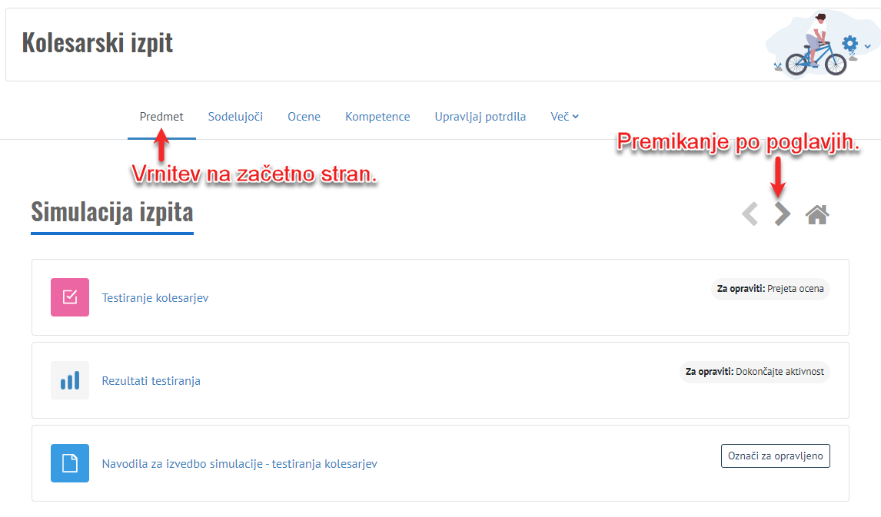
Task: Click the 'Za opraviti: Dokončajte aktivnost' completion badge
Action: click(754, 372)
